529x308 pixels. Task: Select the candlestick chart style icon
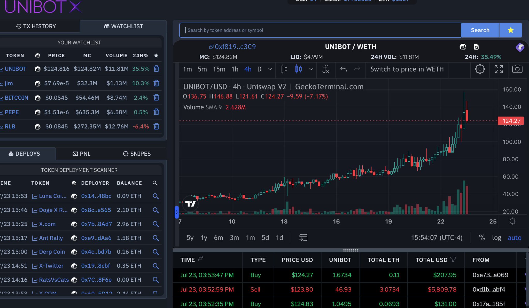[284, 69]
